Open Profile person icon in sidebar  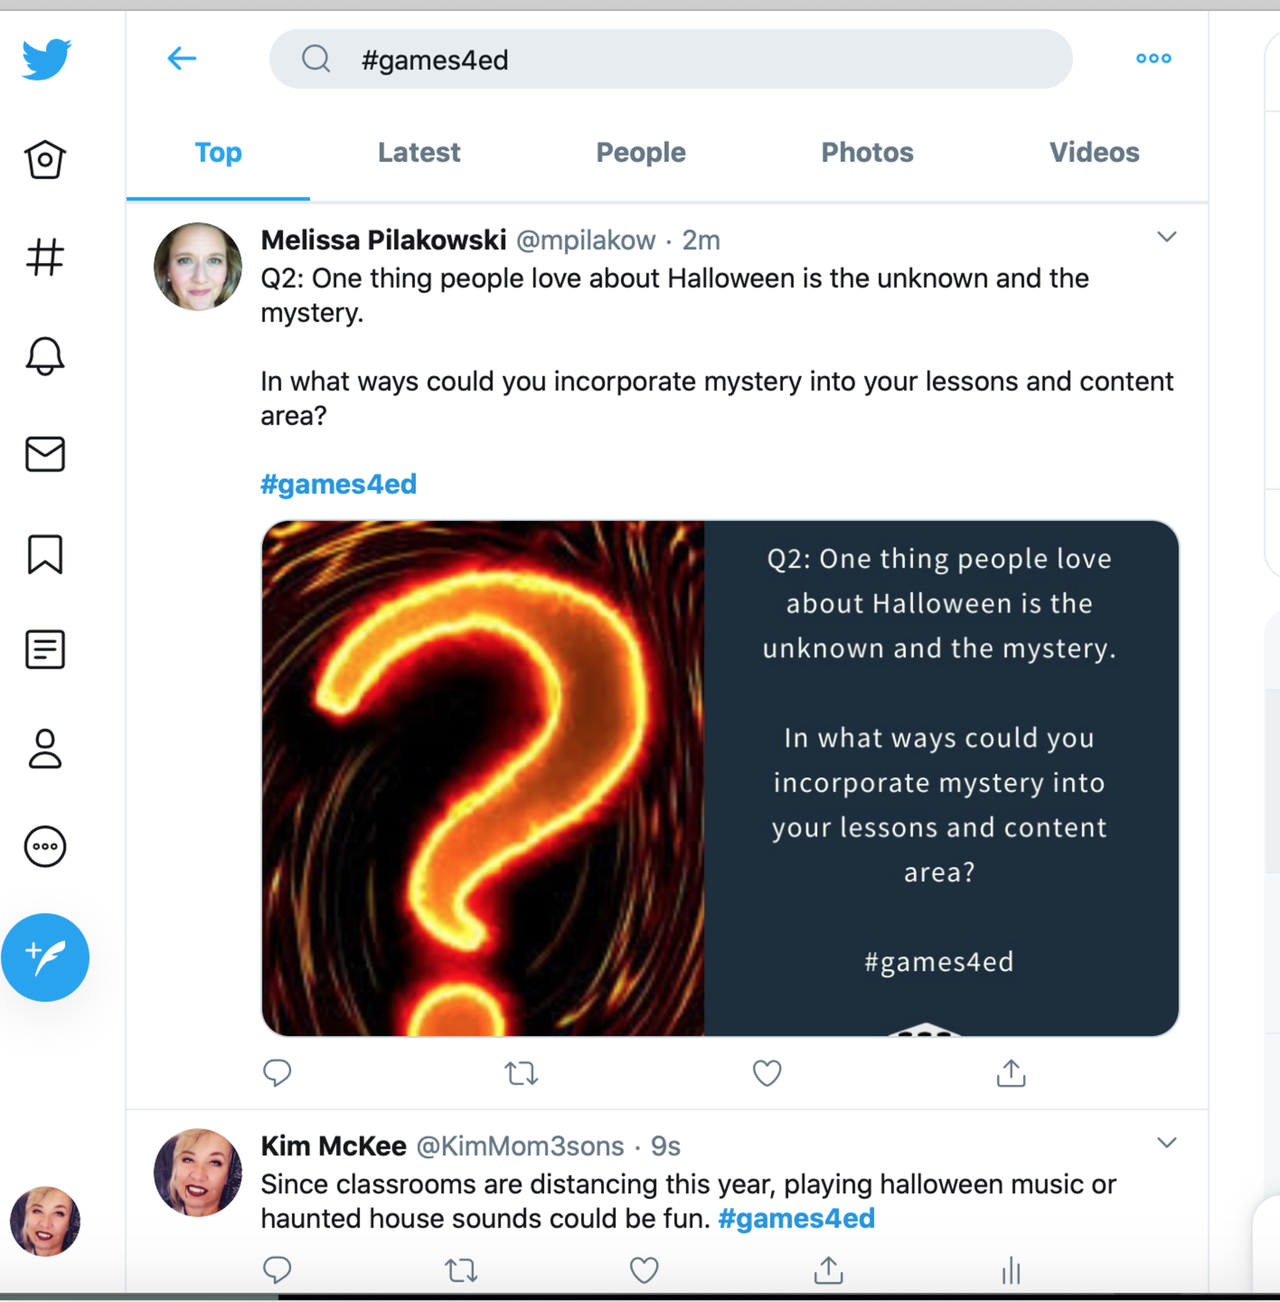[45, 748]
